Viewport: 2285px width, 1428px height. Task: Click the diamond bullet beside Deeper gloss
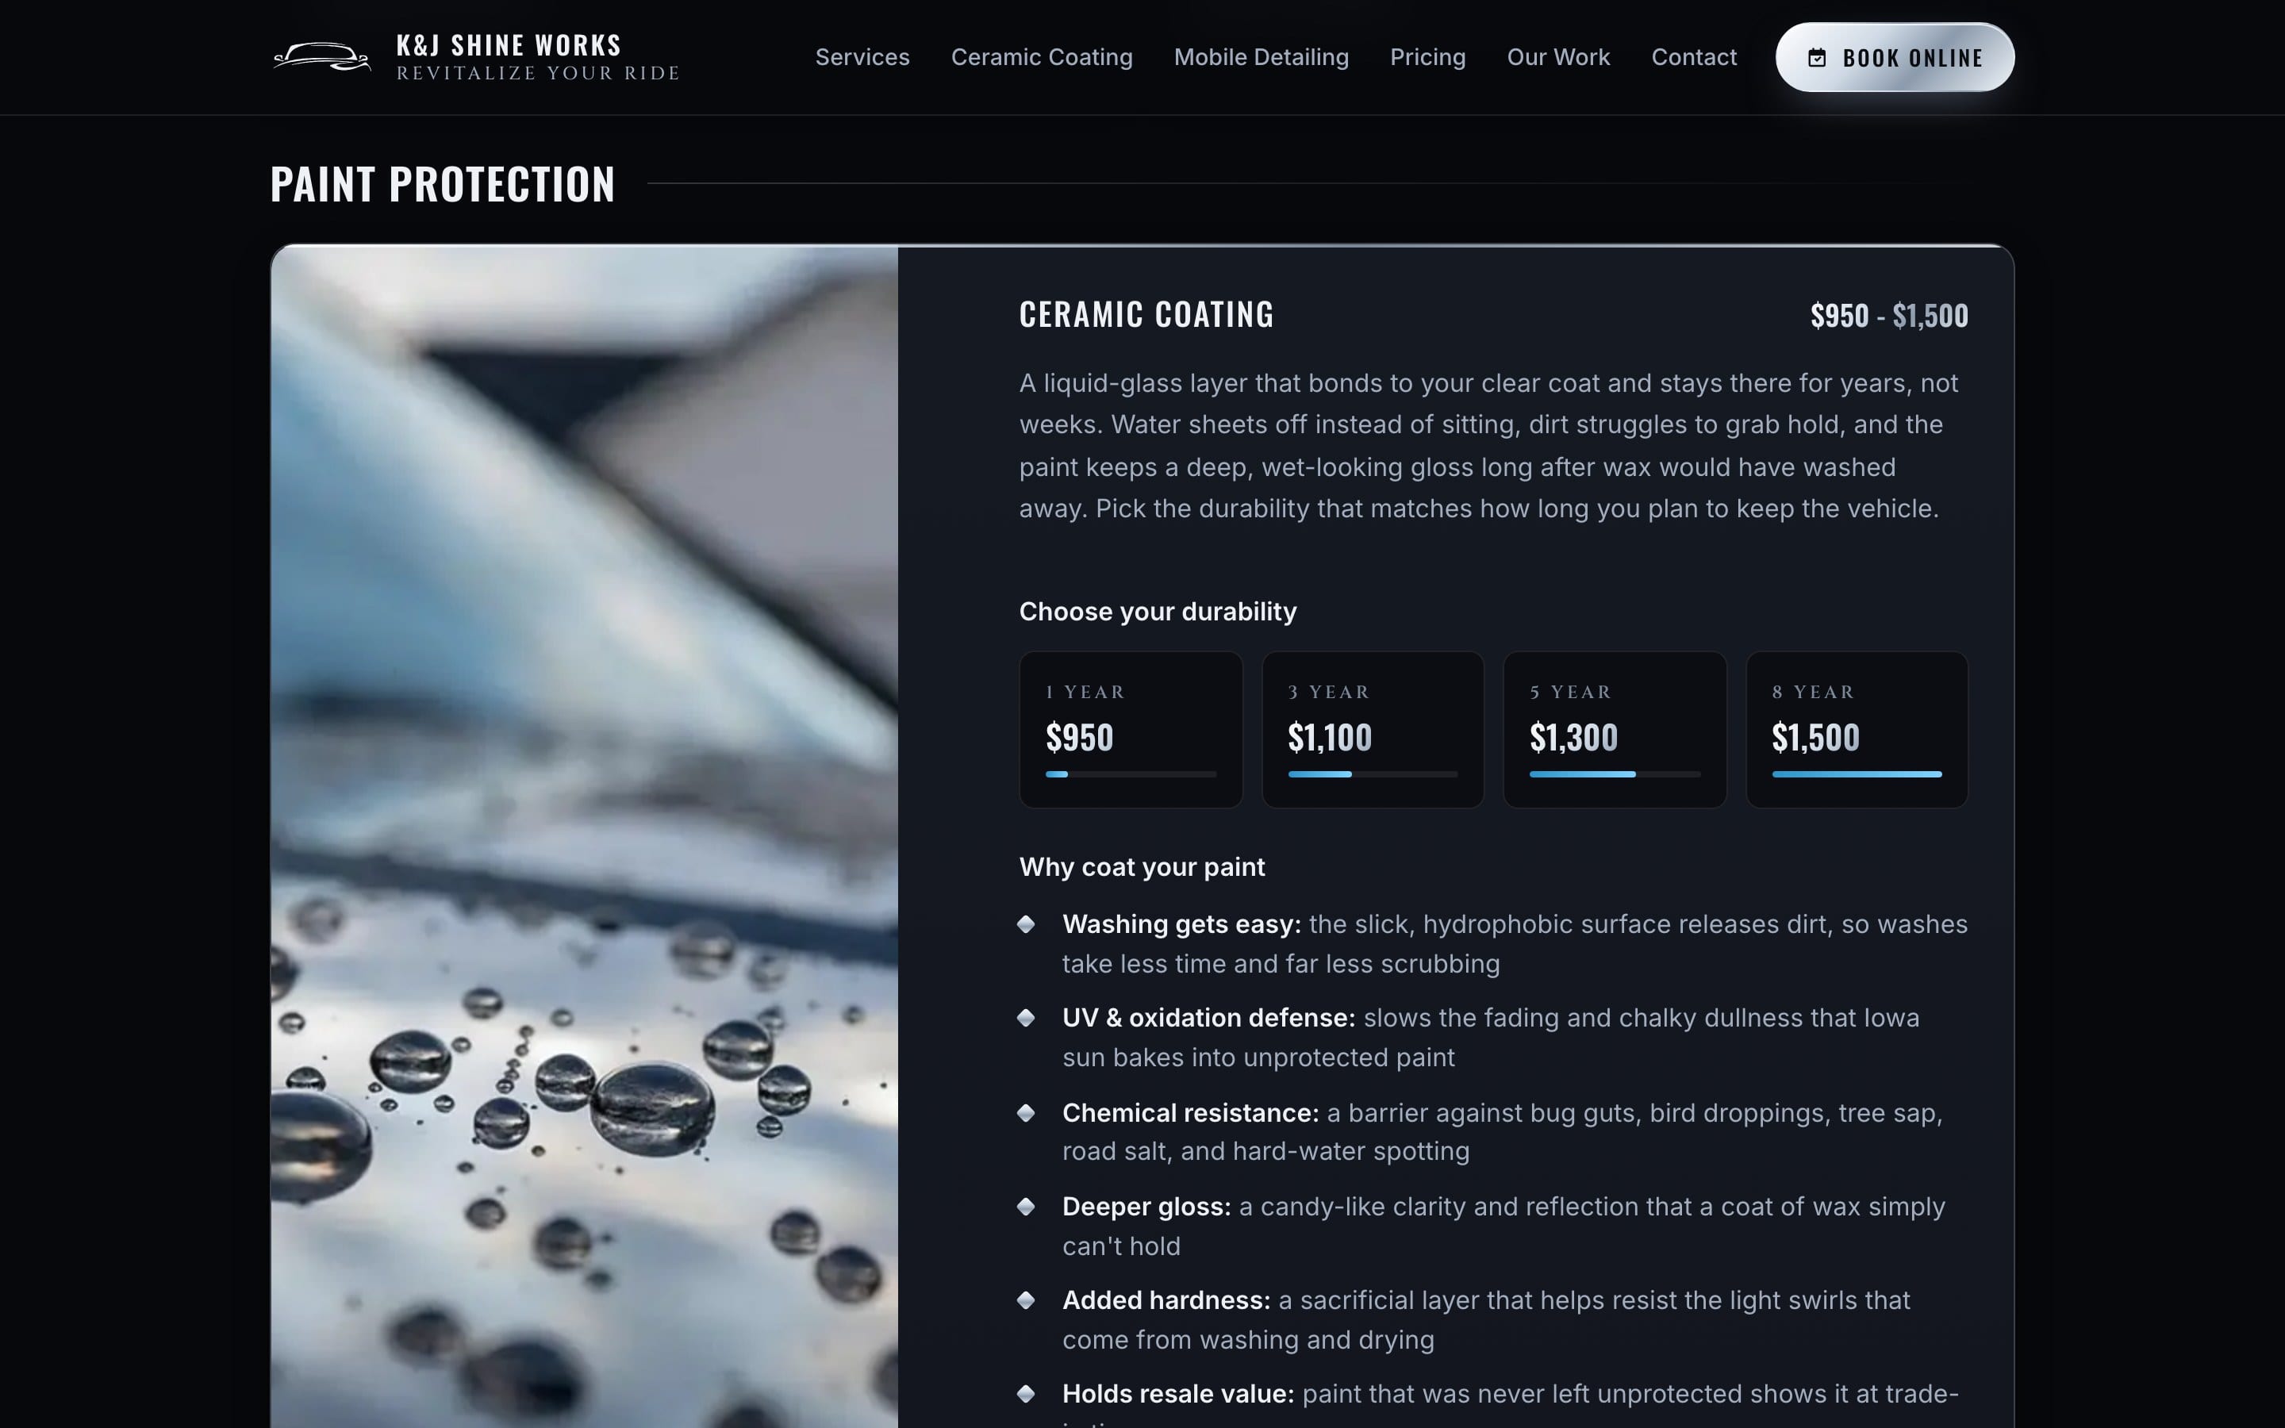tap(1025, 1206)
